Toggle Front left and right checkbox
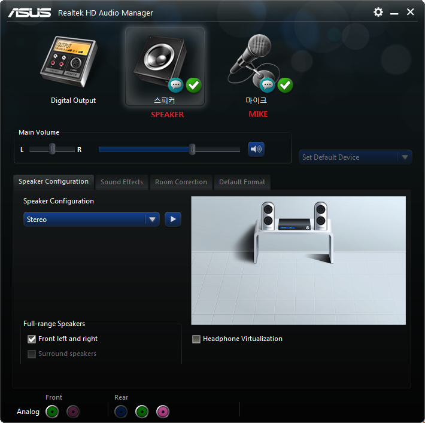 pos(32,339)
